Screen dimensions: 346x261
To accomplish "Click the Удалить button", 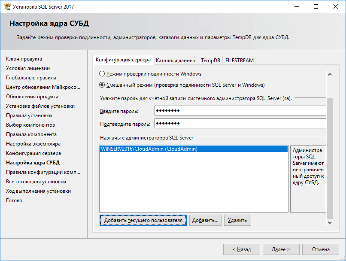I will tap(237, 220).
